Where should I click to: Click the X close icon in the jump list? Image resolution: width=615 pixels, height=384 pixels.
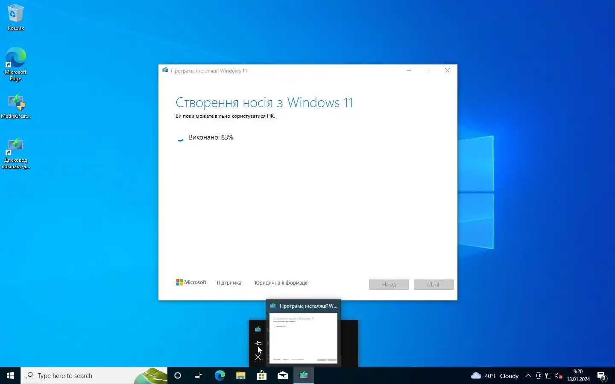(258, 357)
